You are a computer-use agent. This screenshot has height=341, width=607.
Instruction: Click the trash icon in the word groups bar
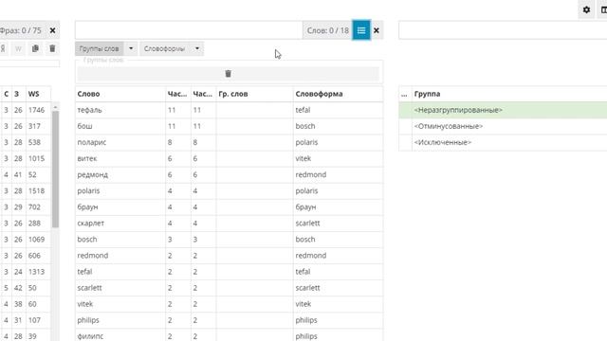228,74
